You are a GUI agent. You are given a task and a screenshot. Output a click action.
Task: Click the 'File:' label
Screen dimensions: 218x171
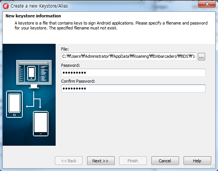[65, 49]
